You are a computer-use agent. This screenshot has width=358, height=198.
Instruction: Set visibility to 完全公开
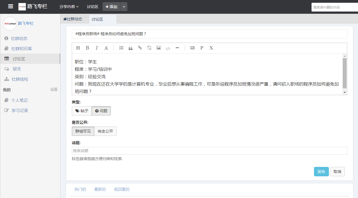[x=105, y=131]
